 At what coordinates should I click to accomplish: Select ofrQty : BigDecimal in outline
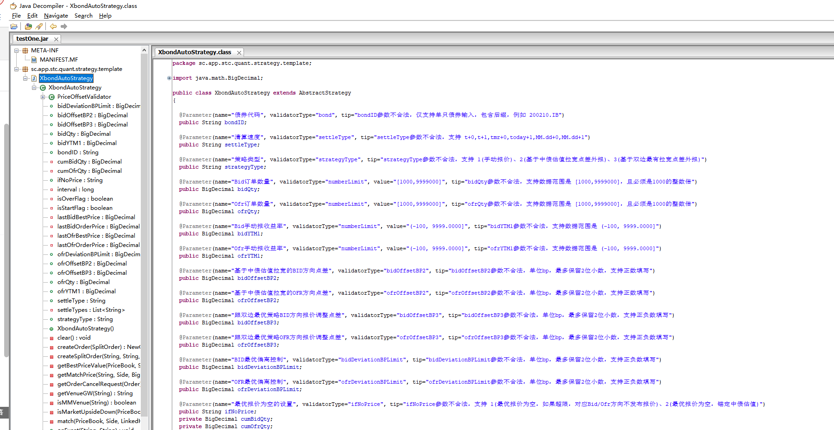[x=83, y=282]
